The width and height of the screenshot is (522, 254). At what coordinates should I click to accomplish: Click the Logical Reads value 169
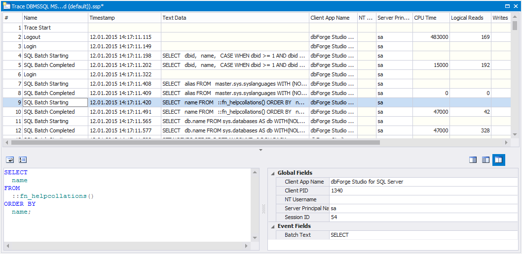485,37
